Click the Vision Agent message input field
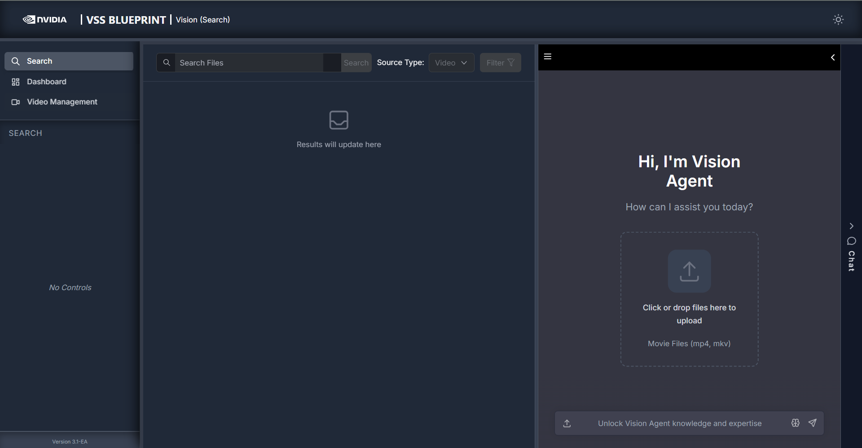Image resolution: width=862 pixels, height=448 pixels. [x=679, y=423]
